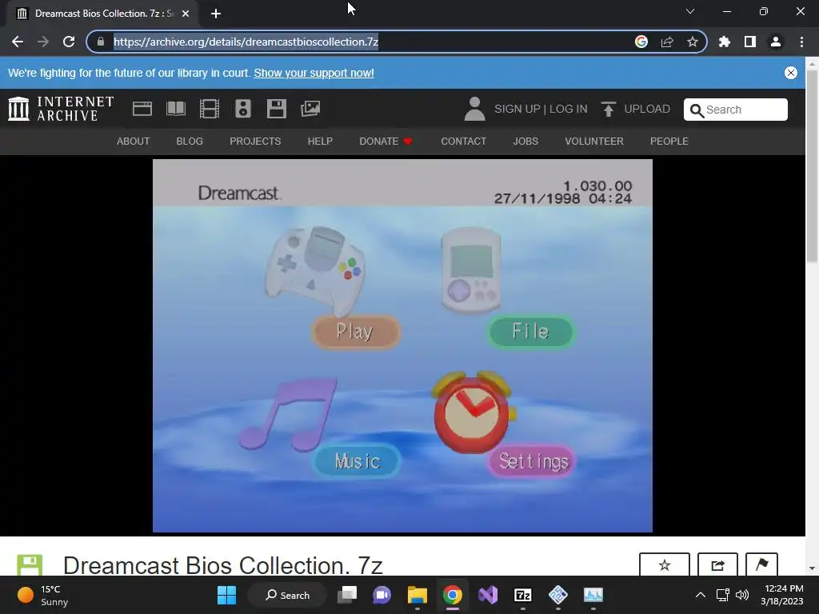The width and height of the screenshot is (819, 614).
Task: Open the Audio speaker icon
Action: (x=243, y=109)
